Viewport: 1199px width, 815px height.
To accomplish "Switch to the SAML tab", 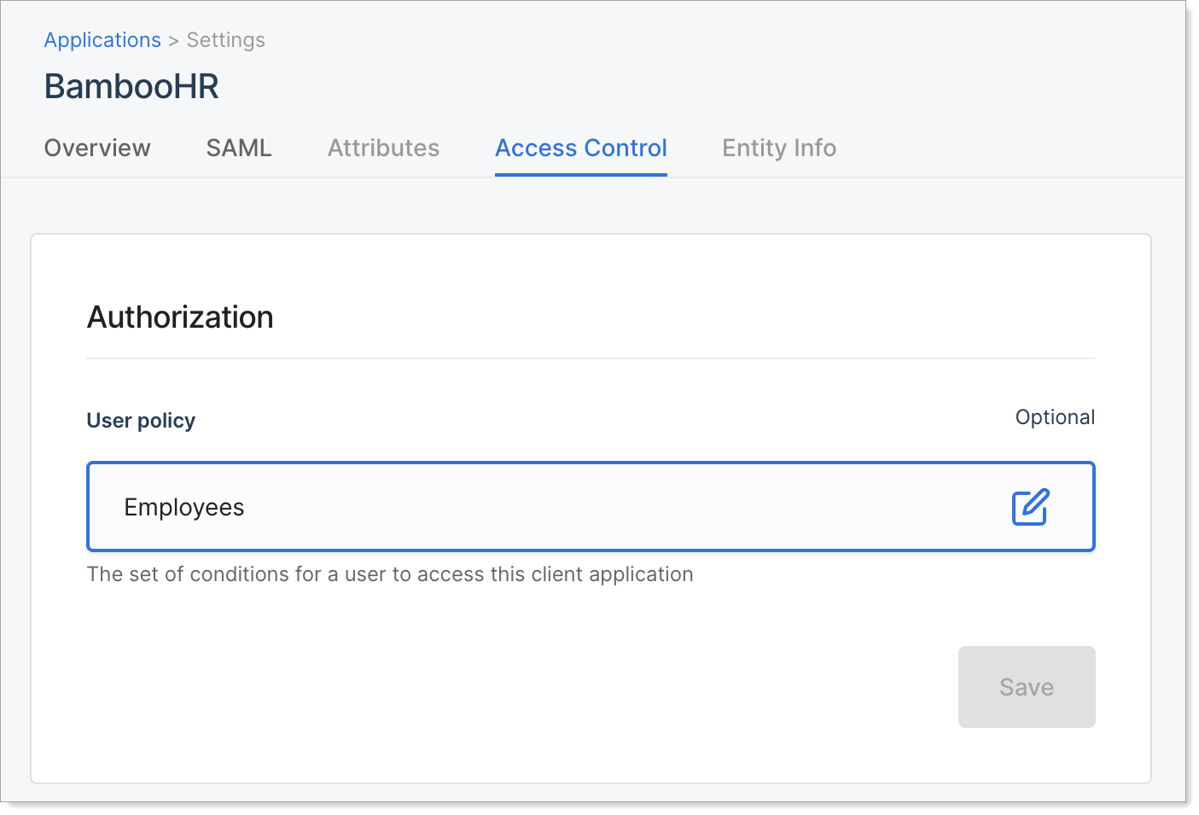I will point(239,148).
